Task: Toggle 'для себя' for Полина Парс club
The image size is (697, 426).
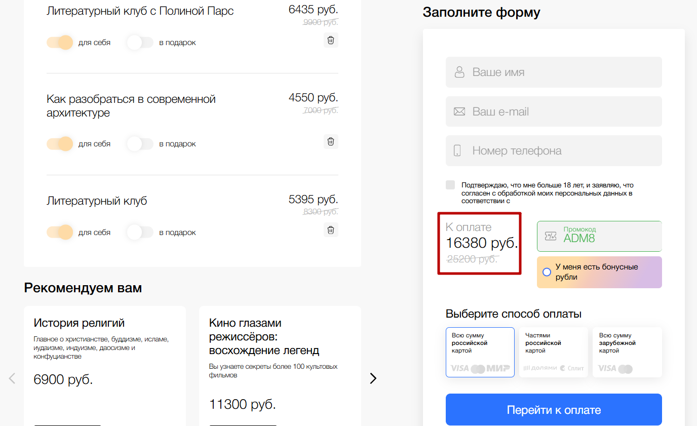Action: (x=60, y=43)
